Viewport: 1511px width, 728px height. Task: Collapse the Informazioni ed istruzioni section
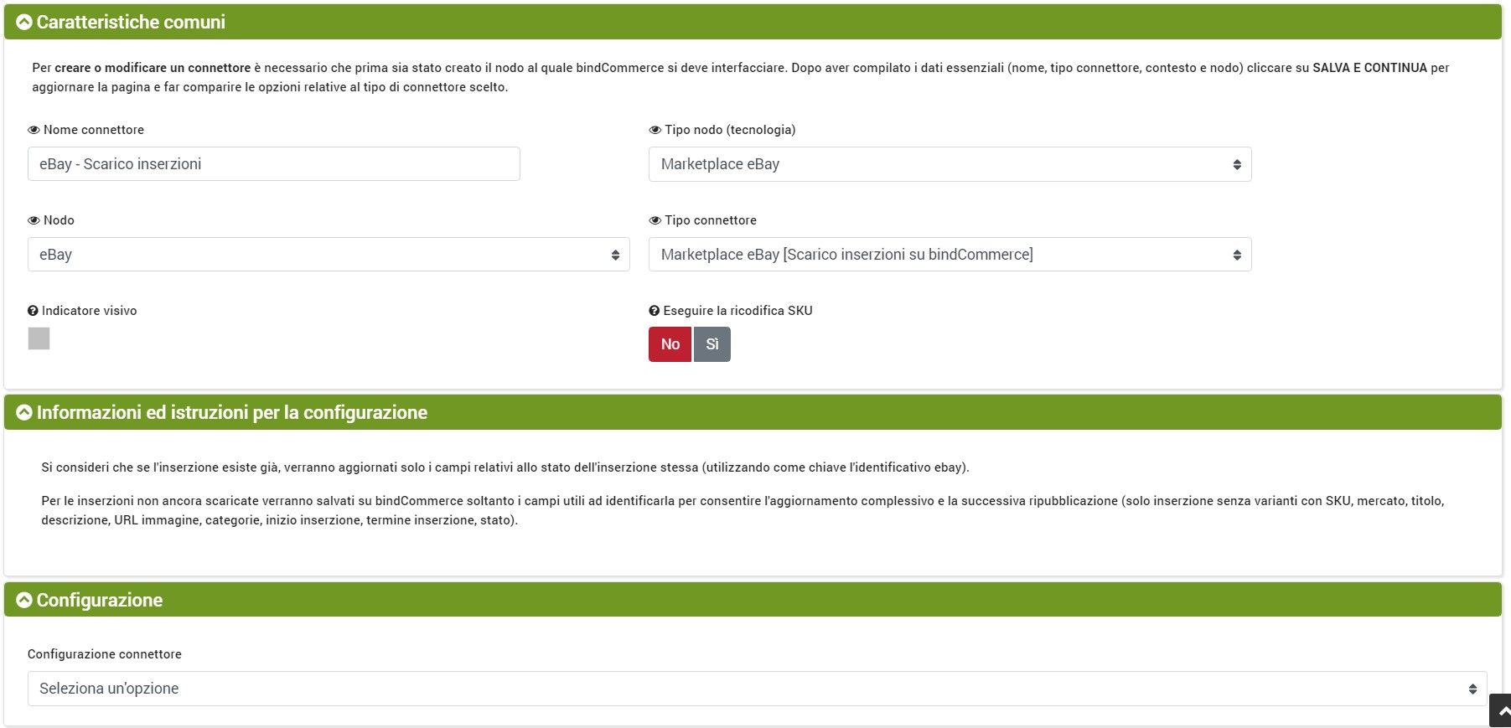coord(24,413)
